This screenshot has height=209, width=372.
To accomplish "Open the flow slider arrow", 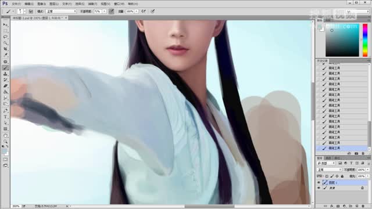I will point(137,12).
